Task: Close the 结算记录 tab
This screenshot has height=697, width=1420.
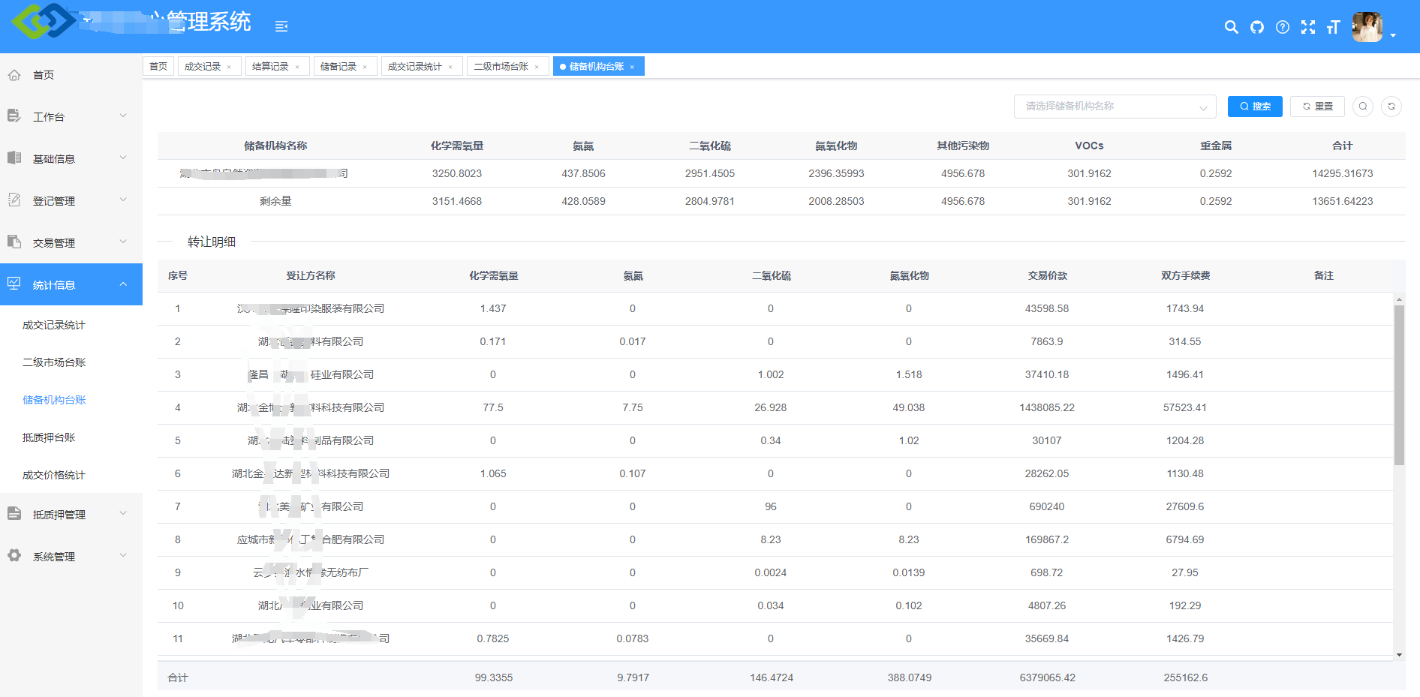Action: (297, 67)
